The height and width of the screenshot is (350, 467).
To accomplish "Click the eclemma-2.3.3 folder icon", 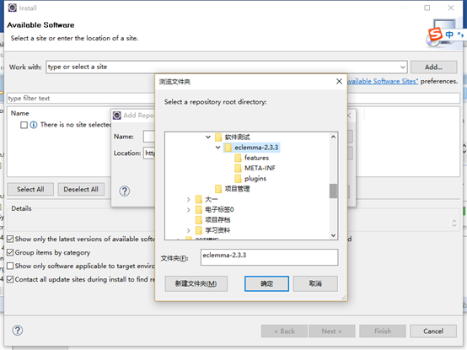I will [x=228, y=148].
